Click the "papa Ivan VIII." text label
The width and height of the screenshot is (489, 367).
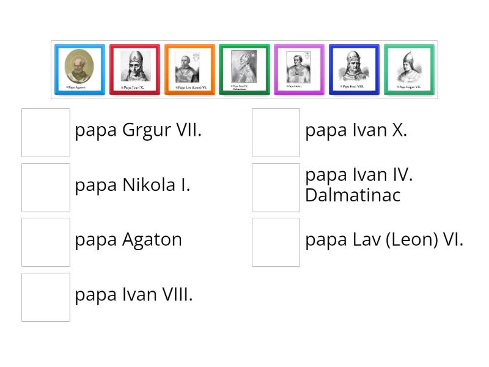click(x=134, y=295)
